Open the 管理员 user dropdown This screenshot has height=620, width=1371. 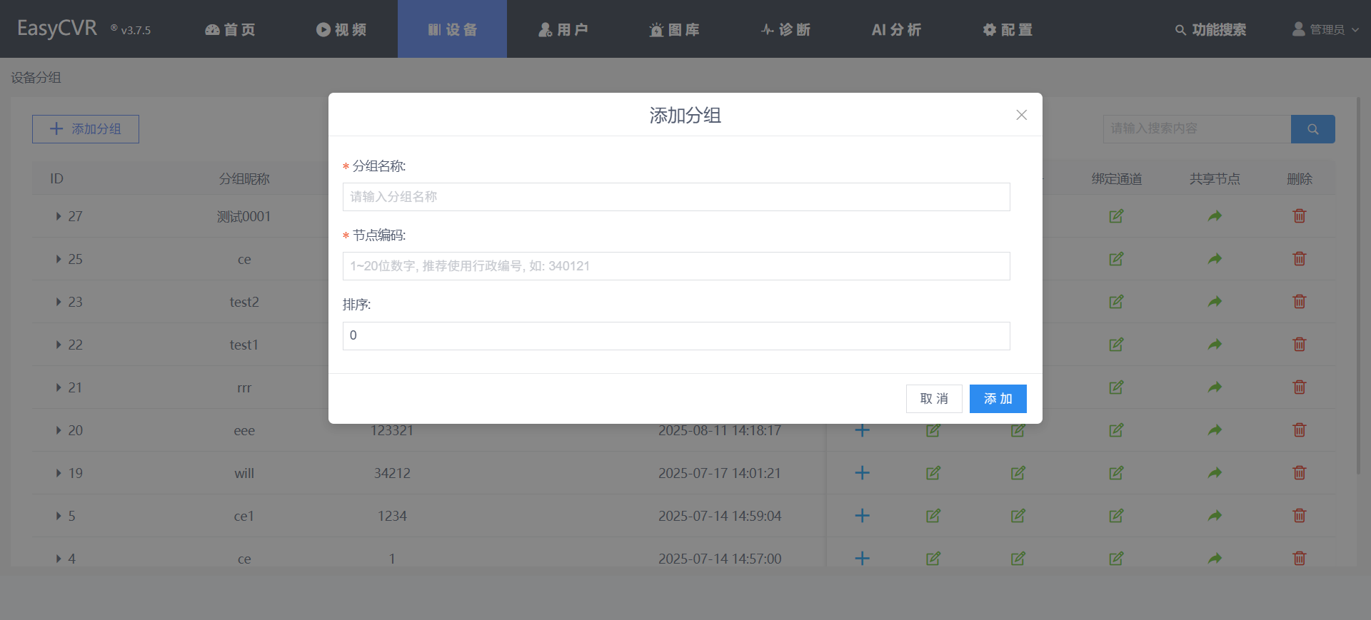(x=1326, y=29)
